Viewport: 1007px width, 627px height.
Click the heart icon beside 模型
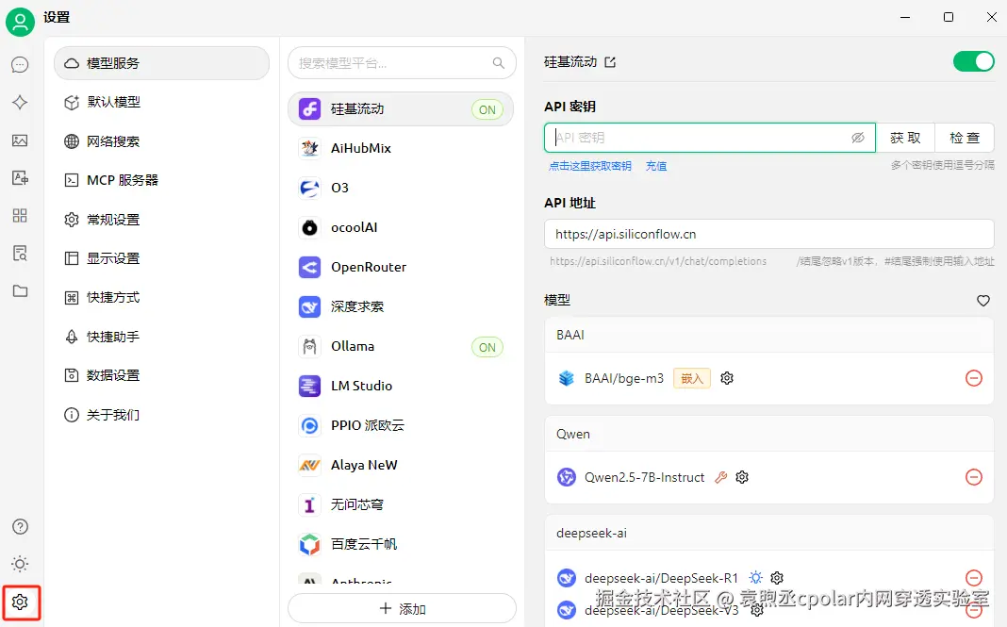[x=983, y=300]
